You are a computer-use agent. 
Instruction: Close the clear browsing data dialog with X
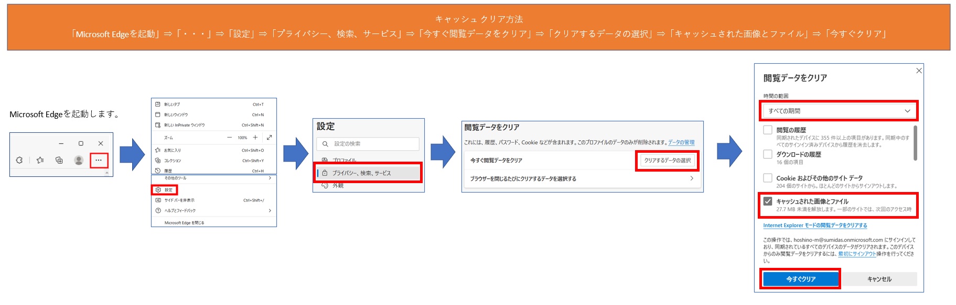919,71
